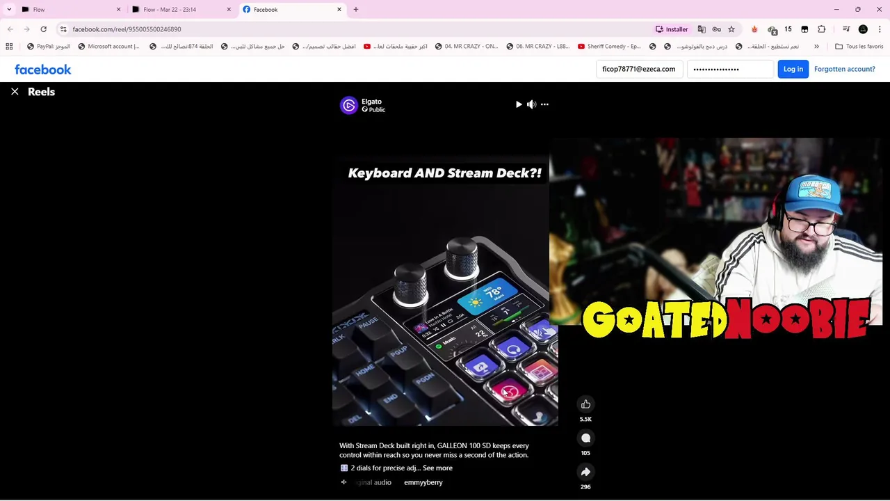Reload the page
Image resolution: width=890 pixels, height=501 pixels.
[43, 29]
